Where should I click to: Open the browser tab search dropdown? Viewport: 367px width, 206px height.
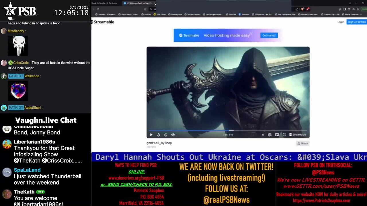click(x=350, y=3)
